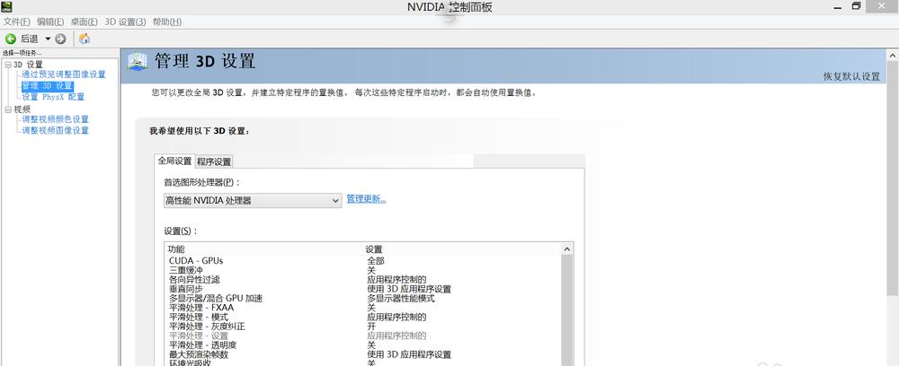Select the 最大预渲染帧数 row

(362, 354)
